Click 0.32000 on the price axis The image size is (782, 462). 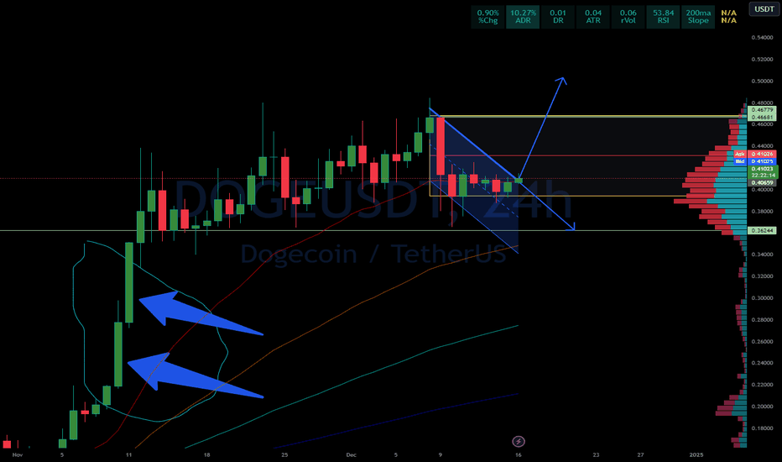pyautogui.click(x=762, y=276)
